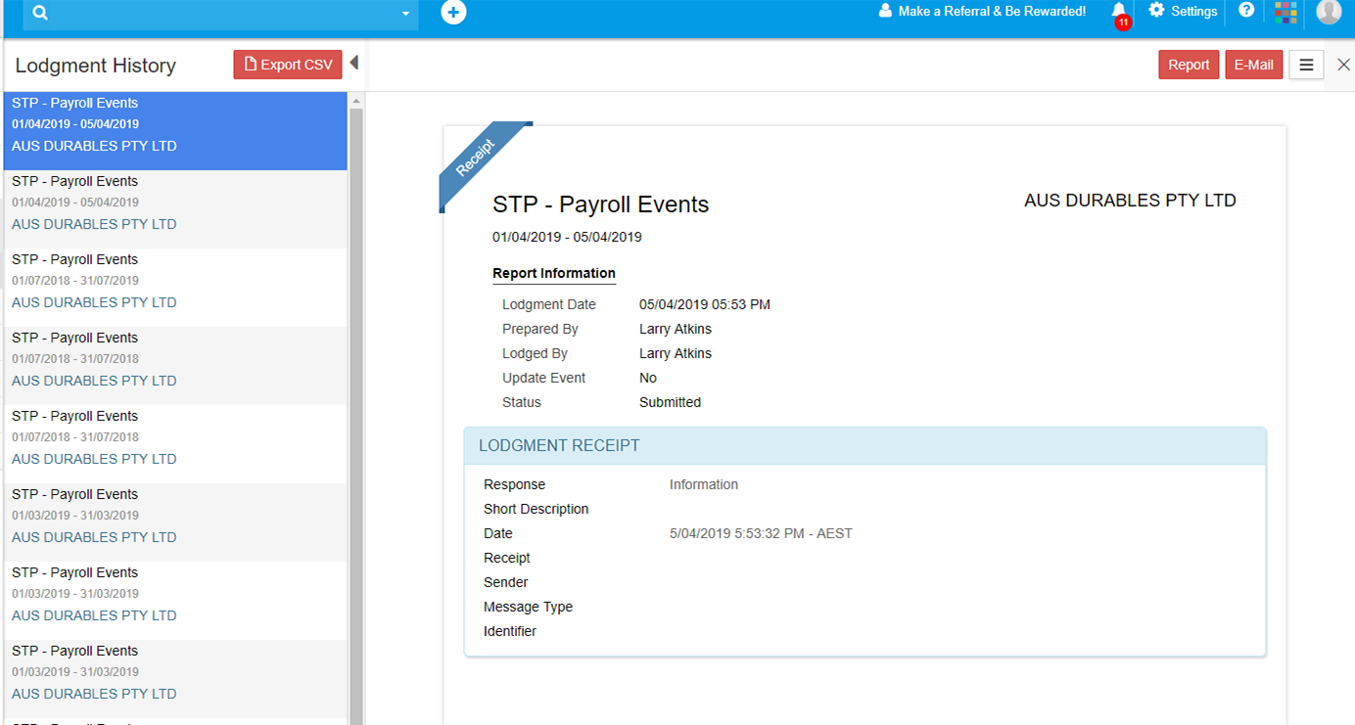Click the blue plus add icon
The image size is (1355, 725).
[x=453, y=12]
